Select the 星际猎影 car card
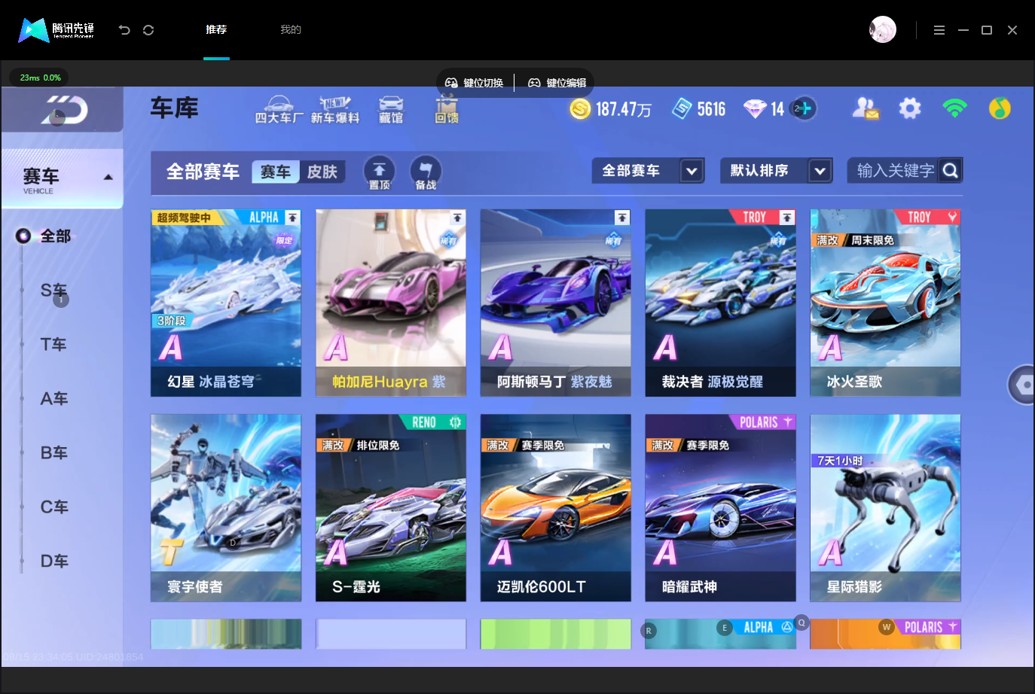 pos(886,508)
